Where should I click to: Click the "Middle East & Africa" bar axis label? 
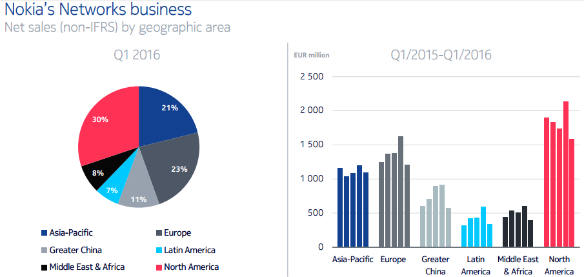coord(518,265)
